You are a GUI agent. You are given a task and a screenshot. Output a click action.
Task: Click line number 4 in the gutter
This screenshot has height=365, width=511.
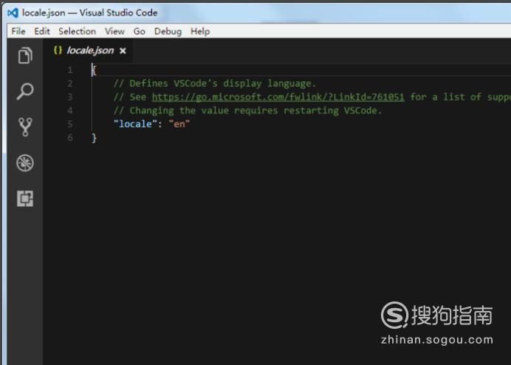tap(69, 111)
